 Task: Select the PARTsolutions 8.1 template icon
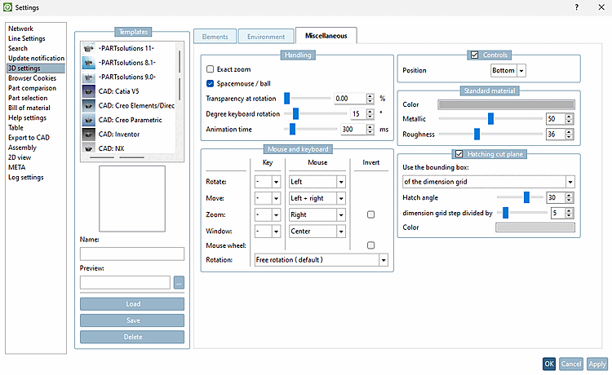point(89,63)
